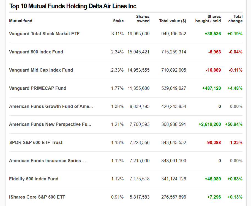Select the +45,080 shares bought value
Viewport: 251px width, 206px height.
213,179
